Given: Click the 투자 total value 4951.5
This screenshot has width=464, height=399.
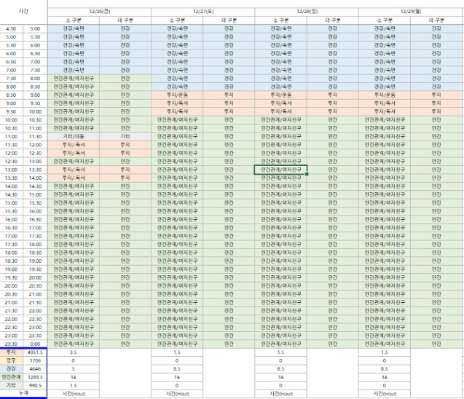Looking at the screenshot, I should (x=36, y=352).
